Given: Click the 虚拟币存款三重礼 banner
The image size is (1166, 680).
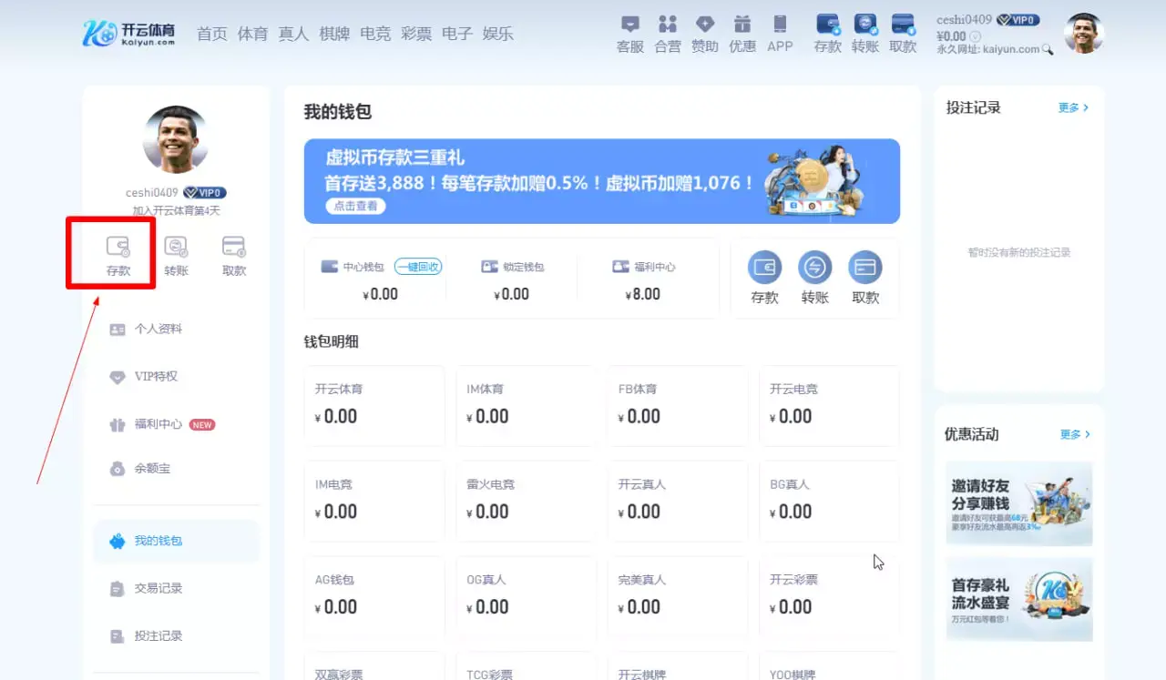Looking at the screenshot, I should coord(602,181).
